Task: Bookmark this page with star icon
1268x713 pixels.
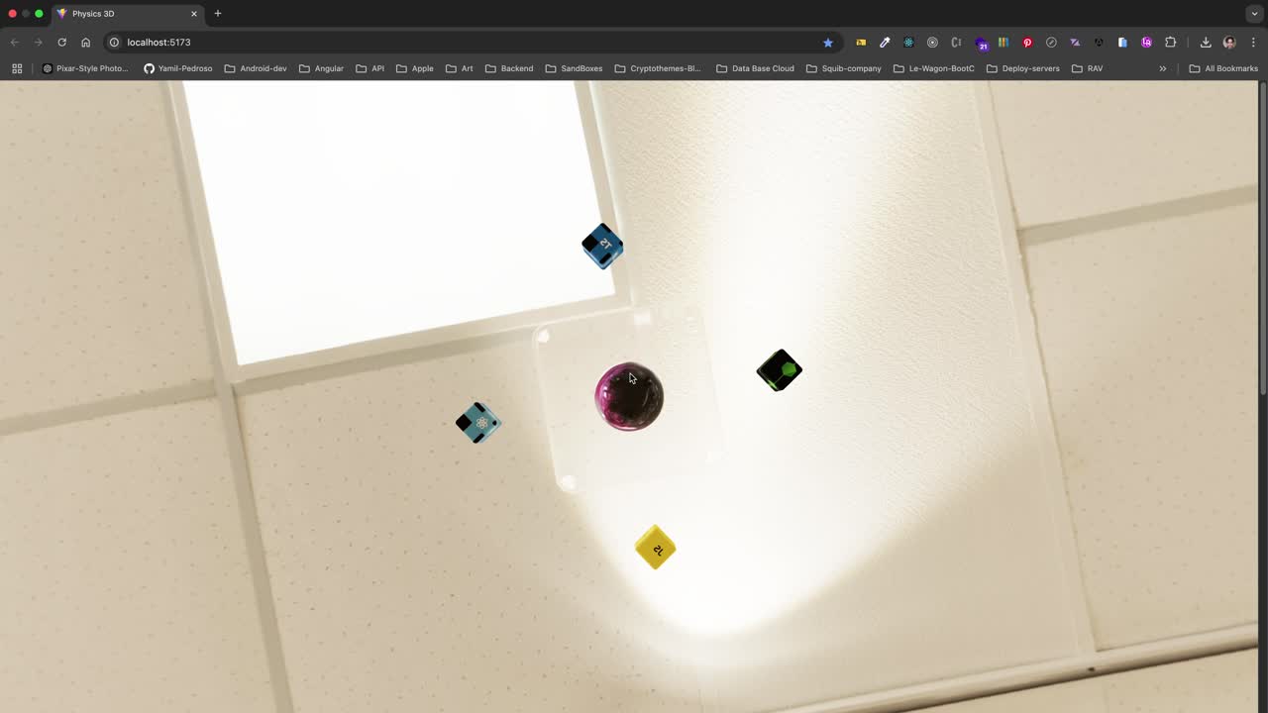Action: [828, 43]
